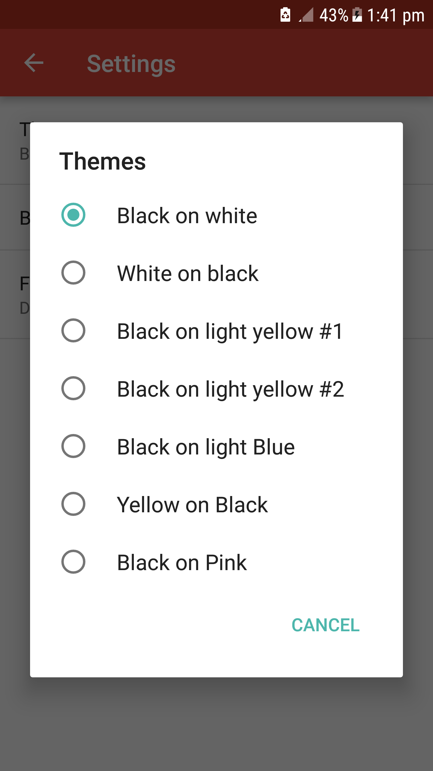Tap the battery charging icon in status bar
433x771 pixels.
pyautogui.click(x=357, y=15)
